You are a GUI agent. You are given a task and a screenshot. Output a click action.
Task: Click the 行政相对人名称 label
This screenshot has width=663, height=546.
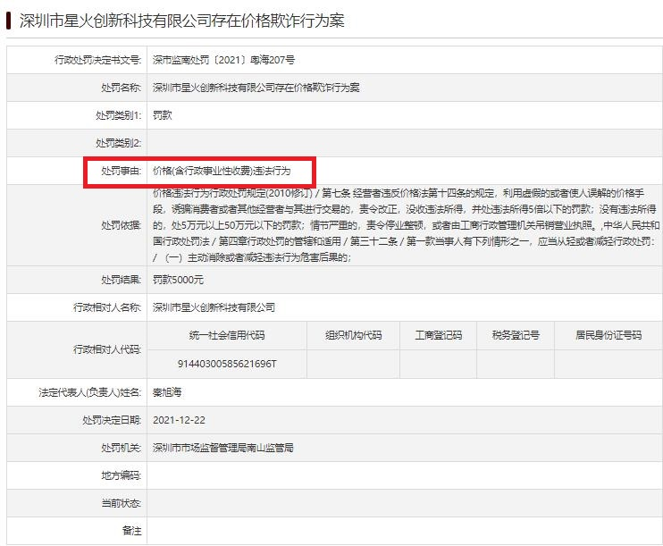[x=107, y=307]
